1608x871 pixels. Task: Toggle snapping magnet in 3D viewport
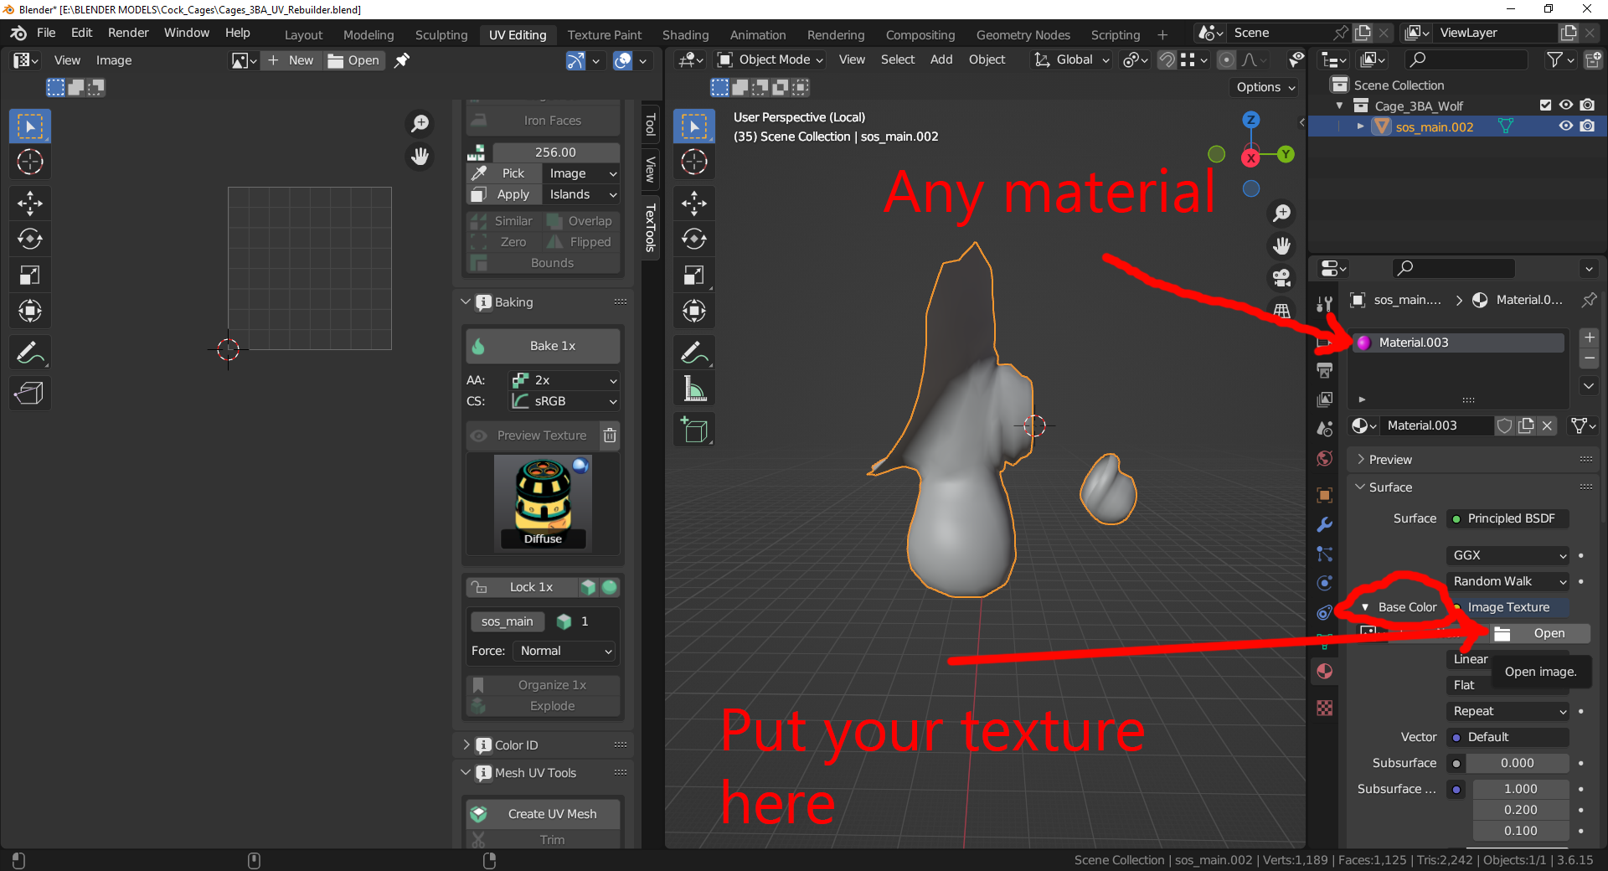(x=1166, y=59)
